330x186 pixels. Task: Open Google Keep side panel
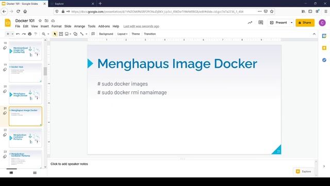click(324, 48)
